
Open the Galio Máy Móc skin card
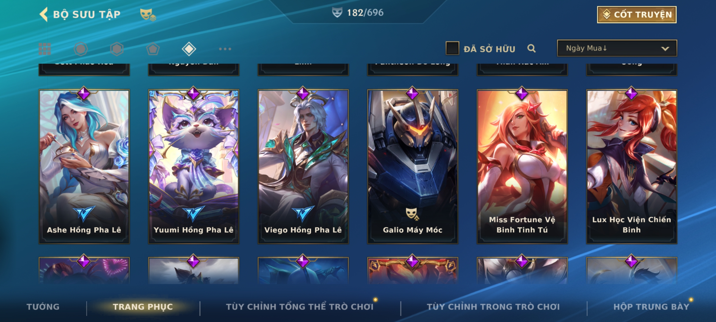click(x=413, y=166)
